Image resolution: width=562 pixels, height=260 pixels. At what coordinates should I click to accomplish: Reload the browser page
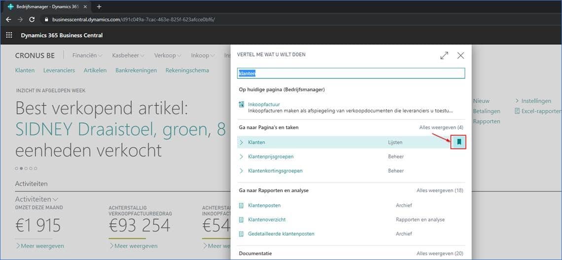(32, 20)
